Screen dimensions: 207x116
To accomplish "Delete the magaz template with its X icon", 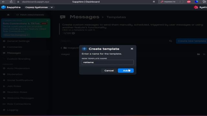I will click(x=204, y=54).
